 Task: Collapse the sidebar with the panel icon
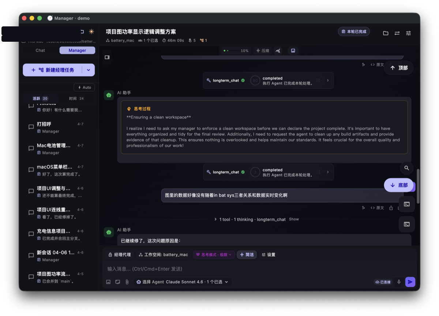click(82, 32)
